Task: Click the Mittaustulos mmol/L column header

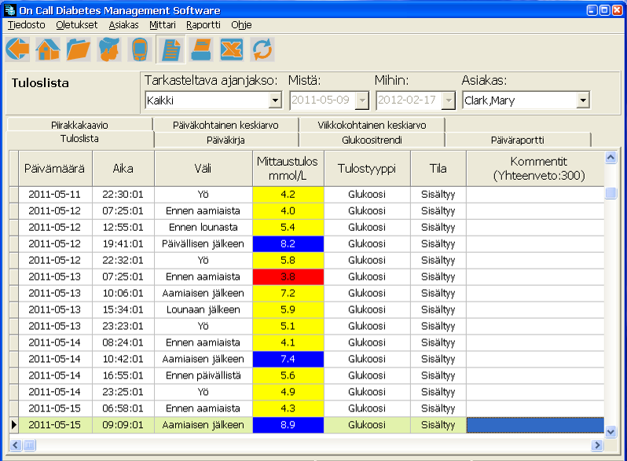Action: [x=288, y=169]
